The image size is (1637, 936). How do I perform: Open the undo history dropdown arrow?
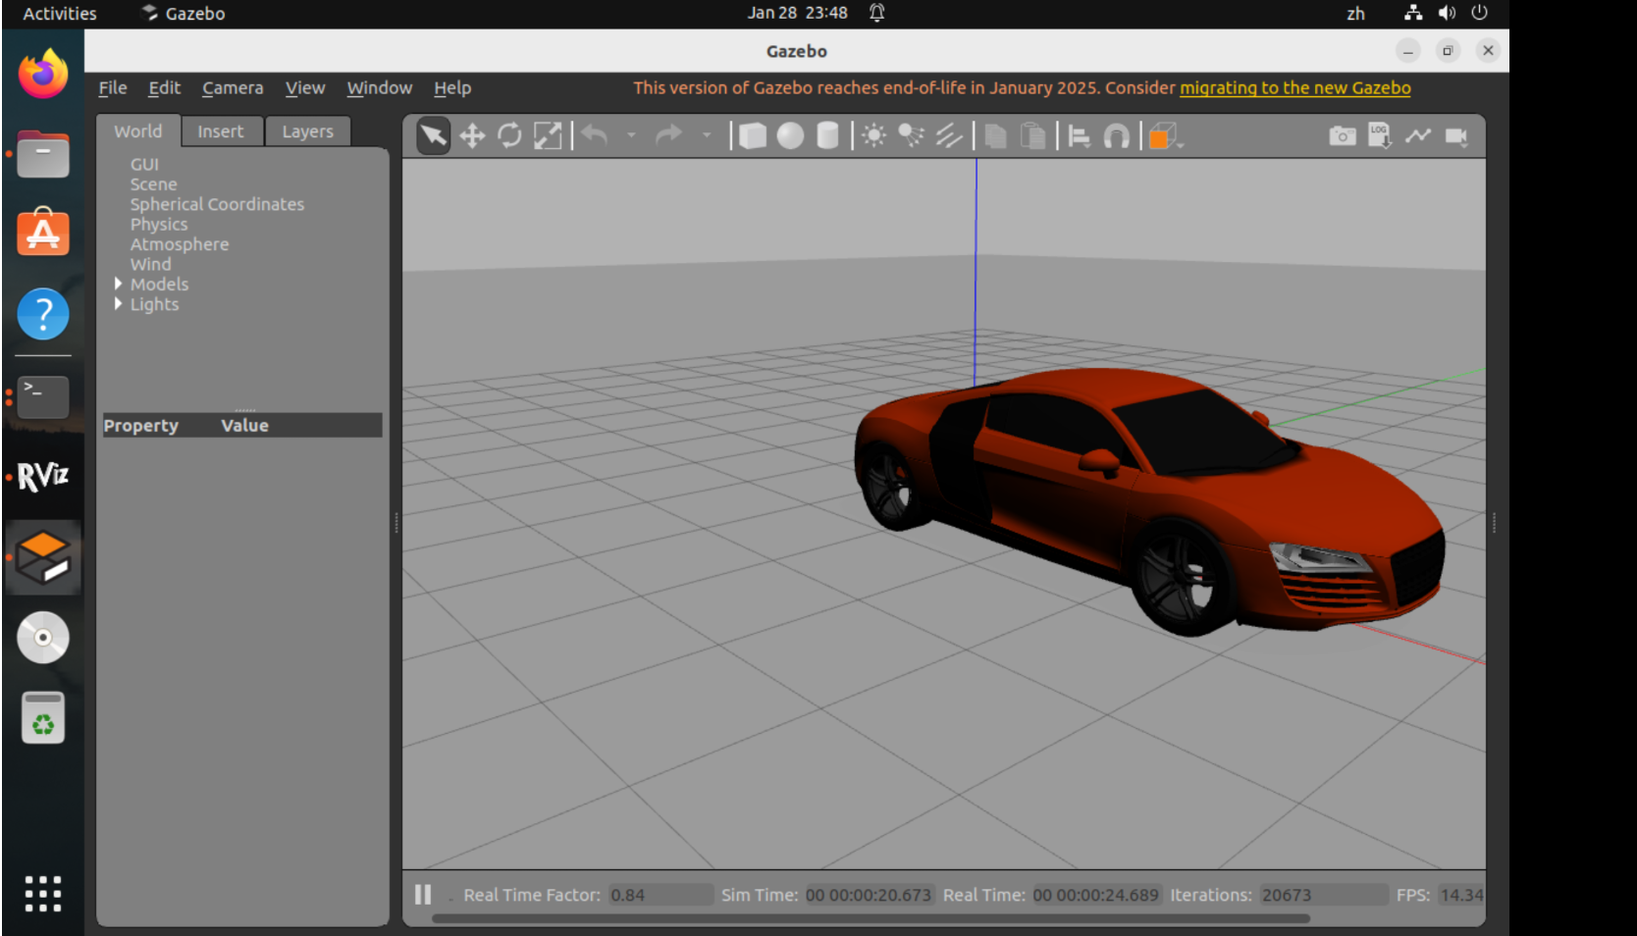click(x=631, y=135)
